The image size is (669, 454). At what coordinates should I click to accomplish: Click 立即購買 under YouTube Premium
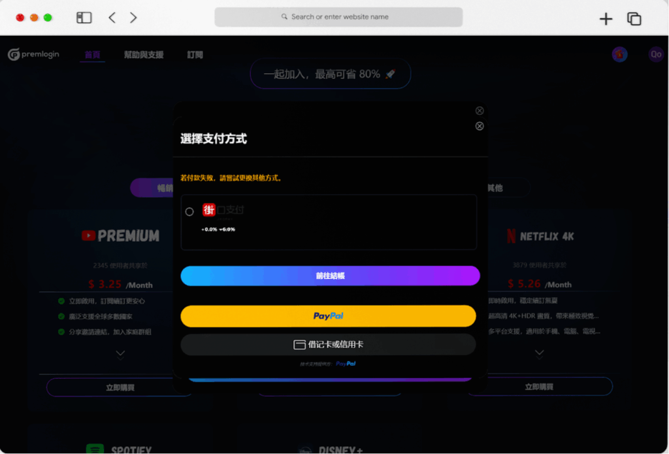click(120, 387)
